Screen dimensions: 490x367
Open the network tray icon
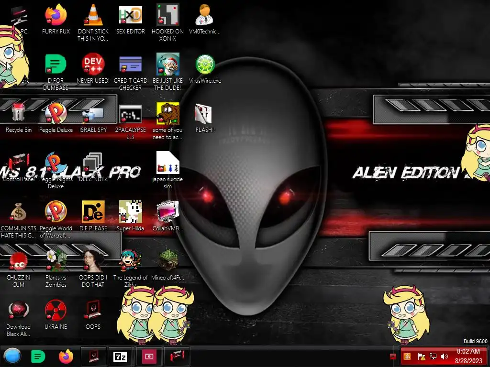(433, 356)
